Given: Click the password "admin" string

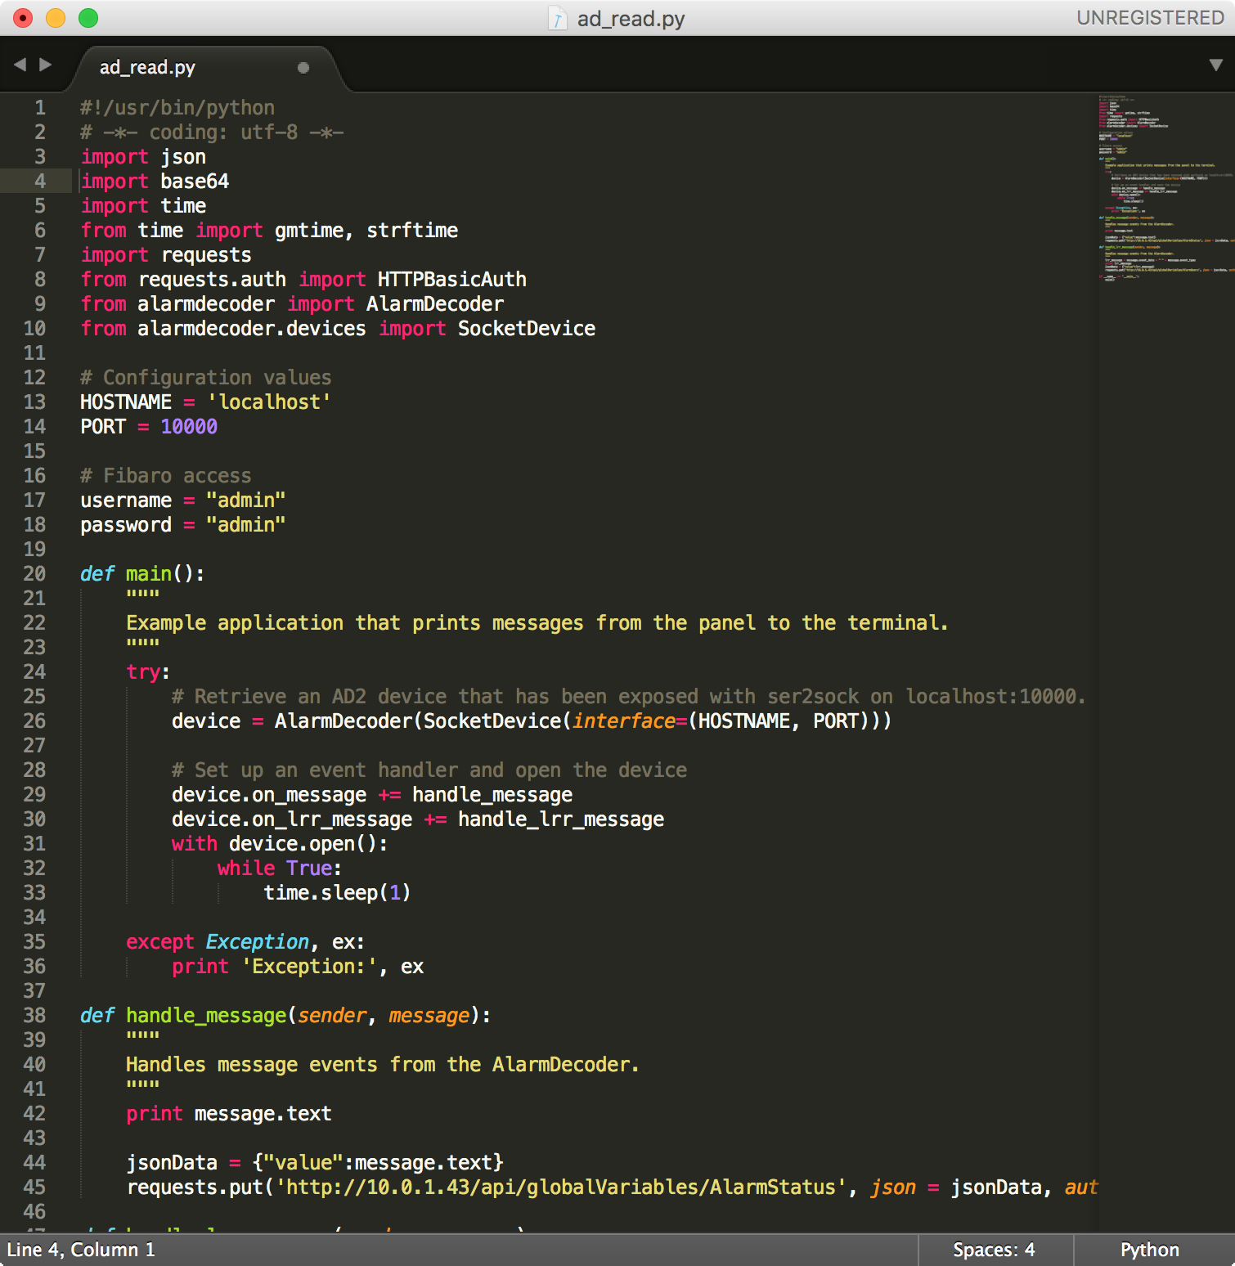Looking at the screenshot, I should [x=246, y=525].
